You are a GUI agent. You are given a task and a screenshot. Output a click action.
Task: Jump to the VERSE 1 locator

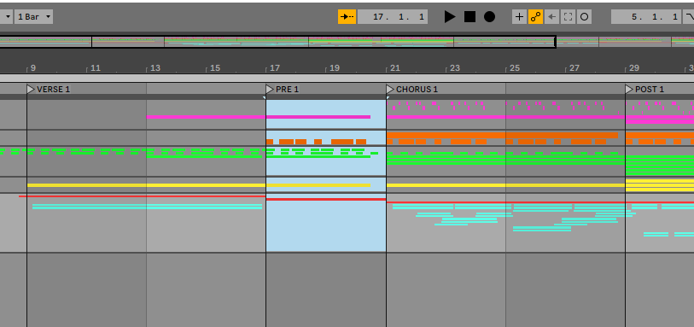tap(53, 90)
